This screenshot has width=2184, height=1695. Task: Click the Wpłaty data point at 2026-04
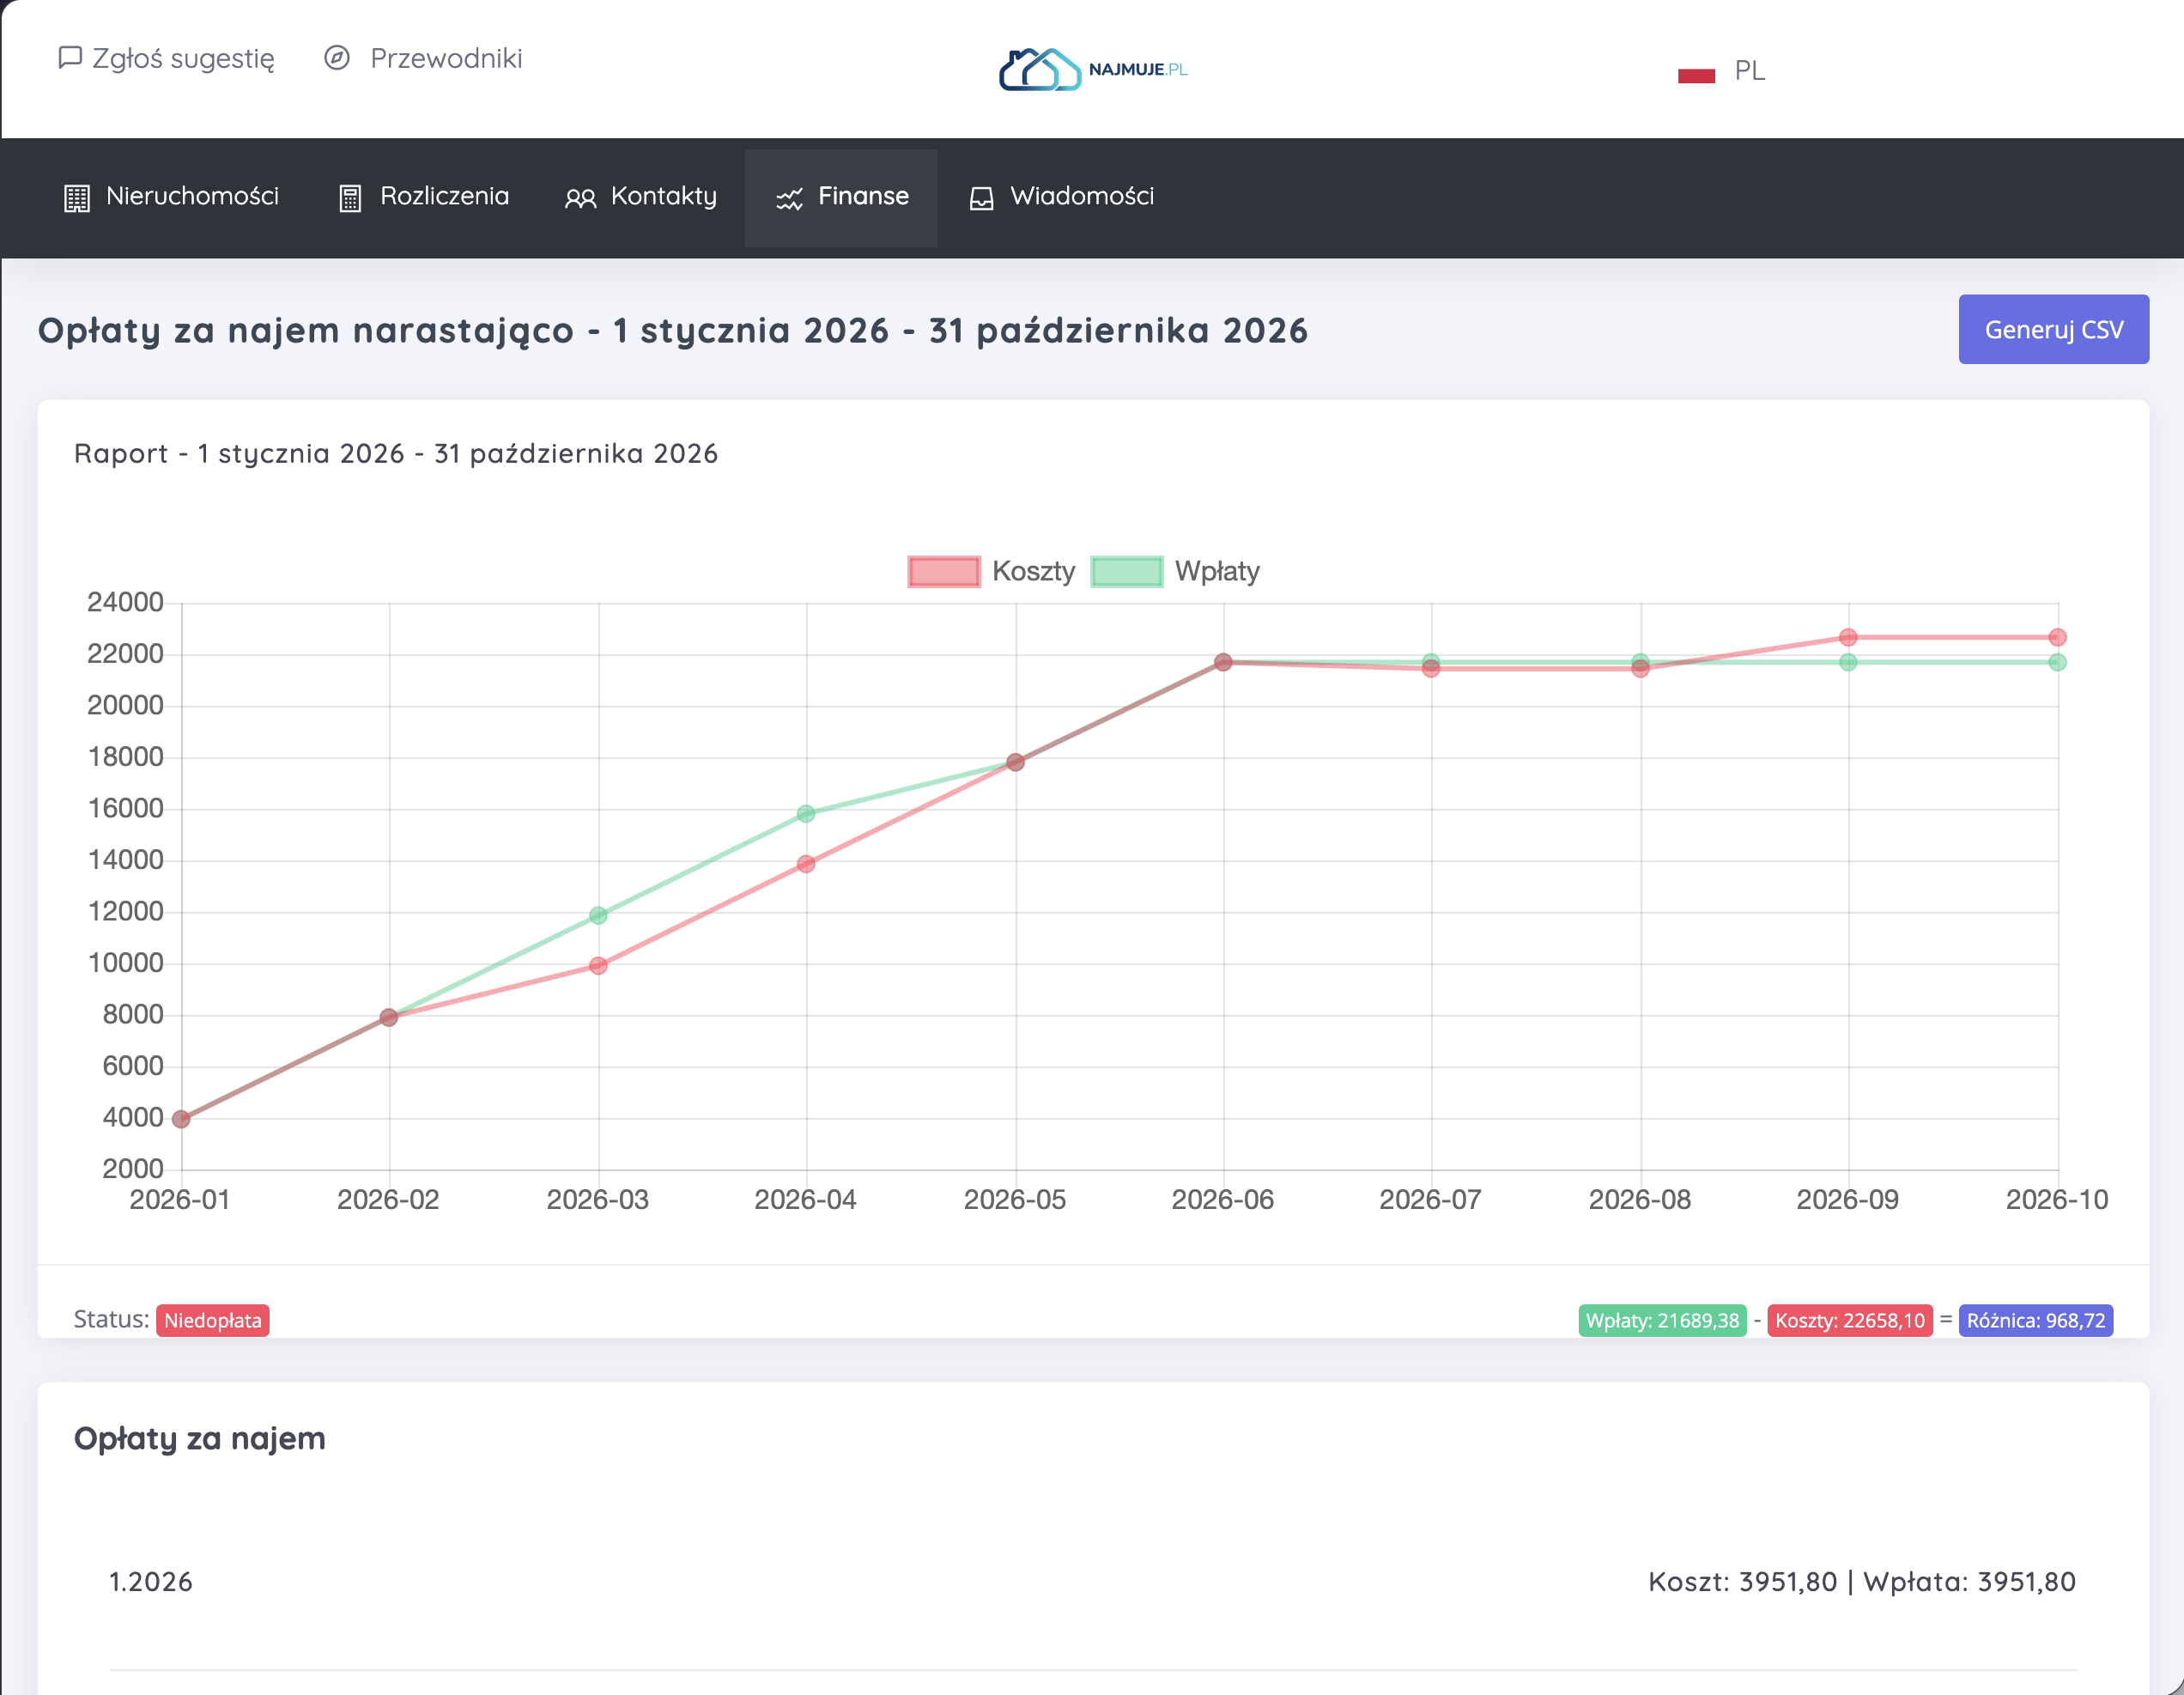point(806,814)
